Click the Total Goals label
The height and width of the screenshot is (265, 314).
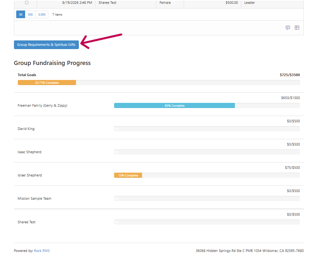click(x=27, y=75)
